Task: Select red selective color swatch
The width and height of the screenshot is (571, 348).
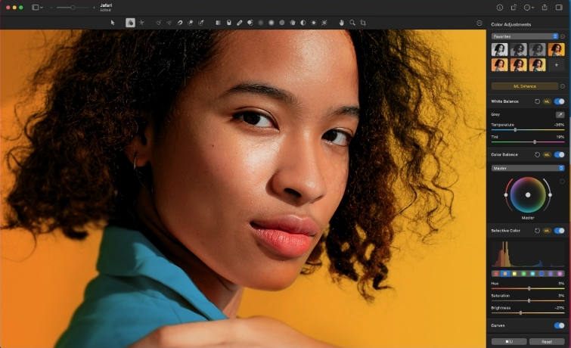Action: tap(496, 274)
